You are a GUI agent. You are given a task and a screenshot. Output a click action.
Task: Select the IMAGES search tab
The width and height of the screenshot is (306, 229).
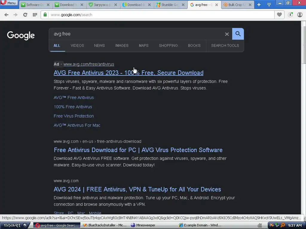[122, 46]
